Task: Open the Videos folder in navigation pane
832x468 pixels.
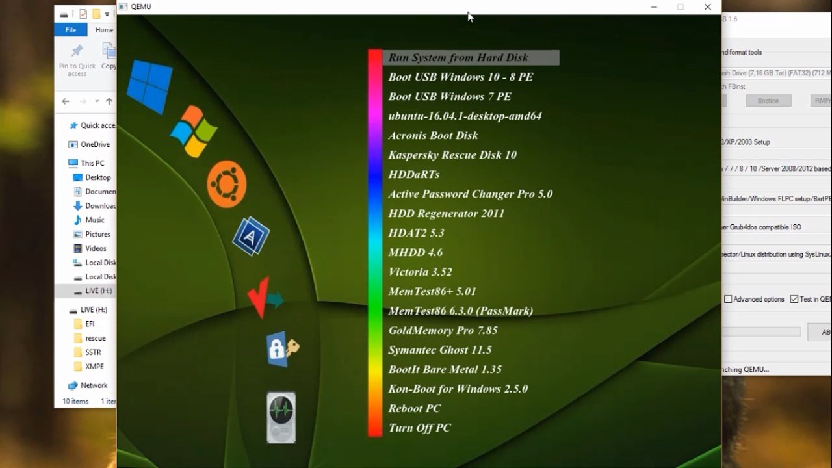Action: pos(90,248)
